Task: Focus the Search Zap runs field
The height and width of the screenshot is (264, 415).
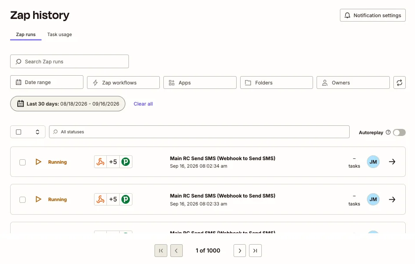Action: point(70,62)
